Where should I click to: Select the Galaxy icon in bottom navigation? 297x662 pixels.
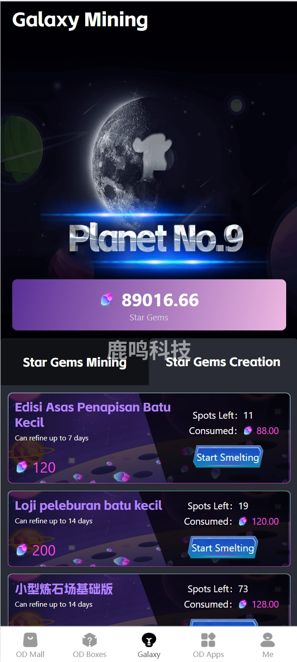pyautogui.click(x=149, y=640)
